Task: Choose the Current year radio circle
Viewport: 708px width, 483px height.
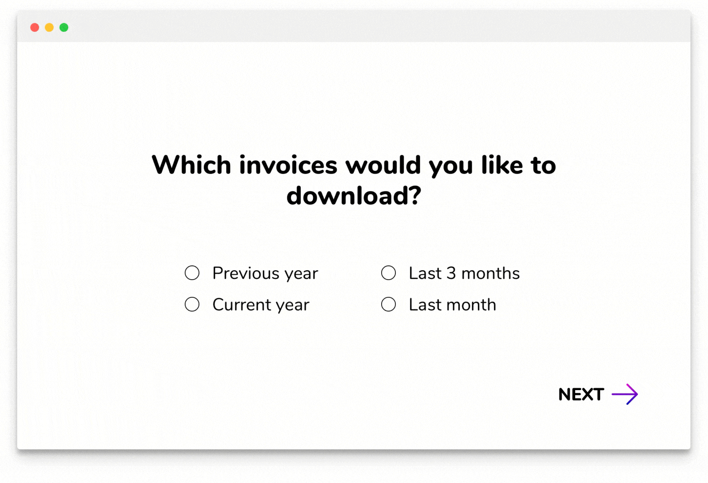Action: point(192,304)
